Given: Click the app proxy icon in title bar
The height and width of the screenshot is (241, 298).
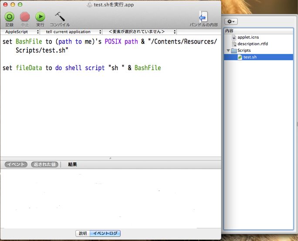Looking at the screenshot, I should tap(89, 5).
